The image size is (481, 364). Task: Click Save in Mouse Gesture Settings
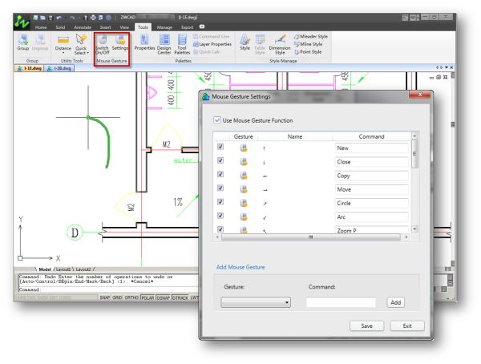pyautogui.click(x=366, y=326)
